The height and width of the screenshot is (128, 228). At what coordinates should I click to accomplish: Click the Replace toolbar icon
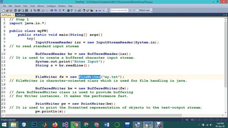[x=88, y=10]
